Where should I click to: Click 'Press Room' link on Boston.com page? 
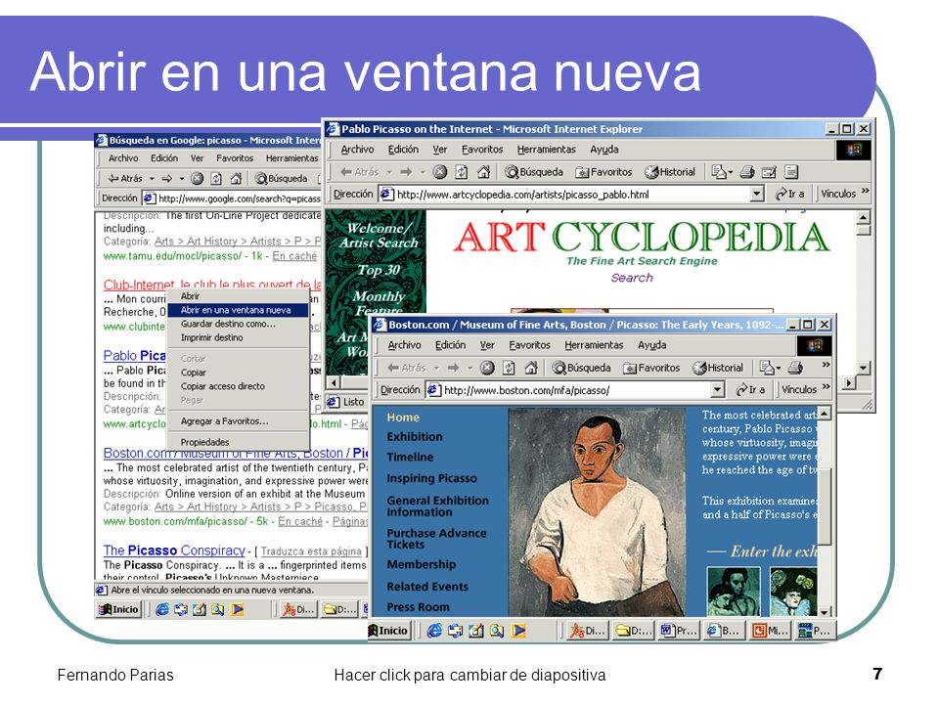[418, 607]
